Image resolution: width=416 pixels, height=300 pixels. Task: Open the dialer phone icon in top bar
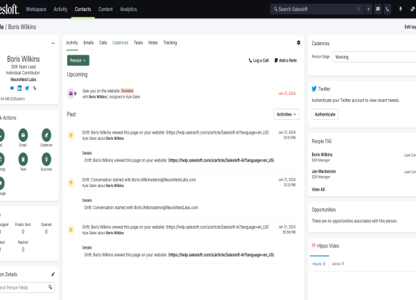coord(388,9)
